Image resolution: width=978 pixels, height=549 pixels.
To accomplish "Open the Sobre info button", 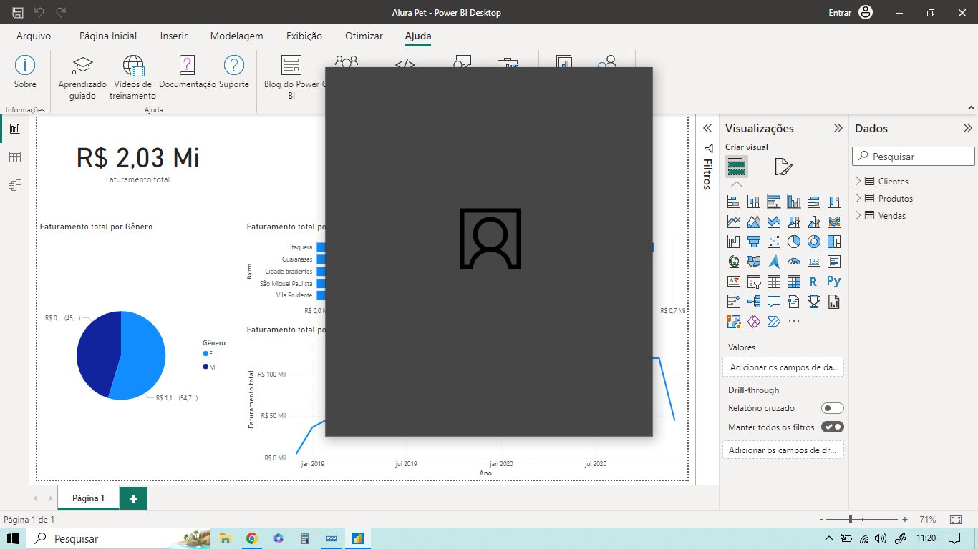I will click(25, 72).
